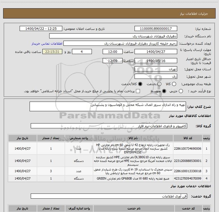Click the need number field 1100091890000017
Image resolution: width=219 pixels, height=212 pixels.
(x=156, y=28)
